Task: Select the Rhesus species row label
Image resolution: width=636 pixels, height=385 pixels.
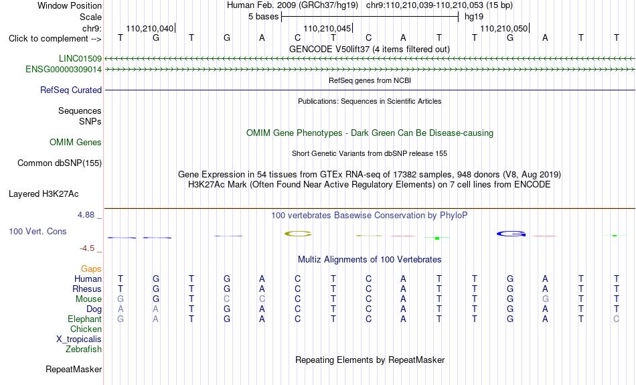Action: click(x=87, y=289)
